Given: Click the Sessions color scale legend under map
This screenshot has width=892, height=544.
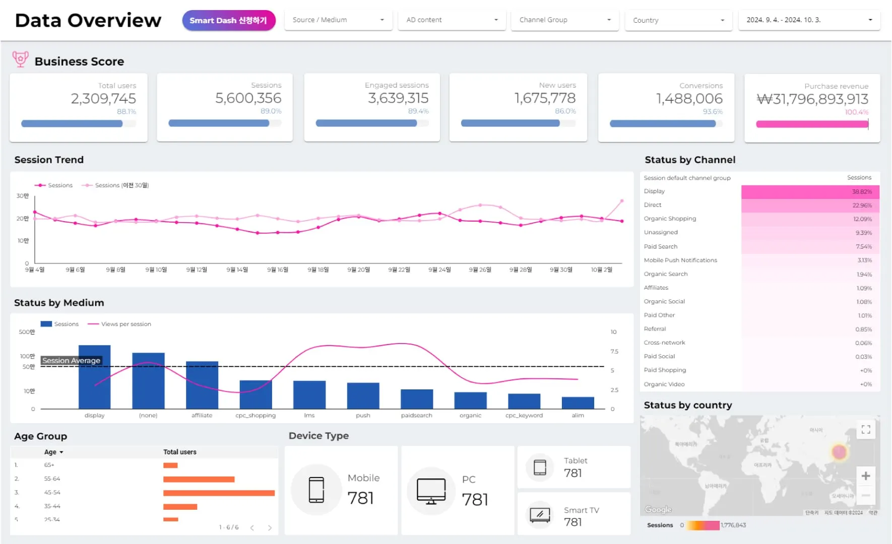Looking at the screenshot, I should point(703,525).
